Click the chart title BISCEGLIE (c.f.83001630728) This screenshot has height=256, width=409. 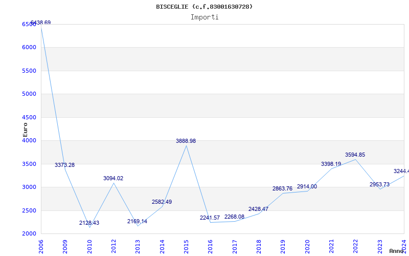tap(204, 7)
